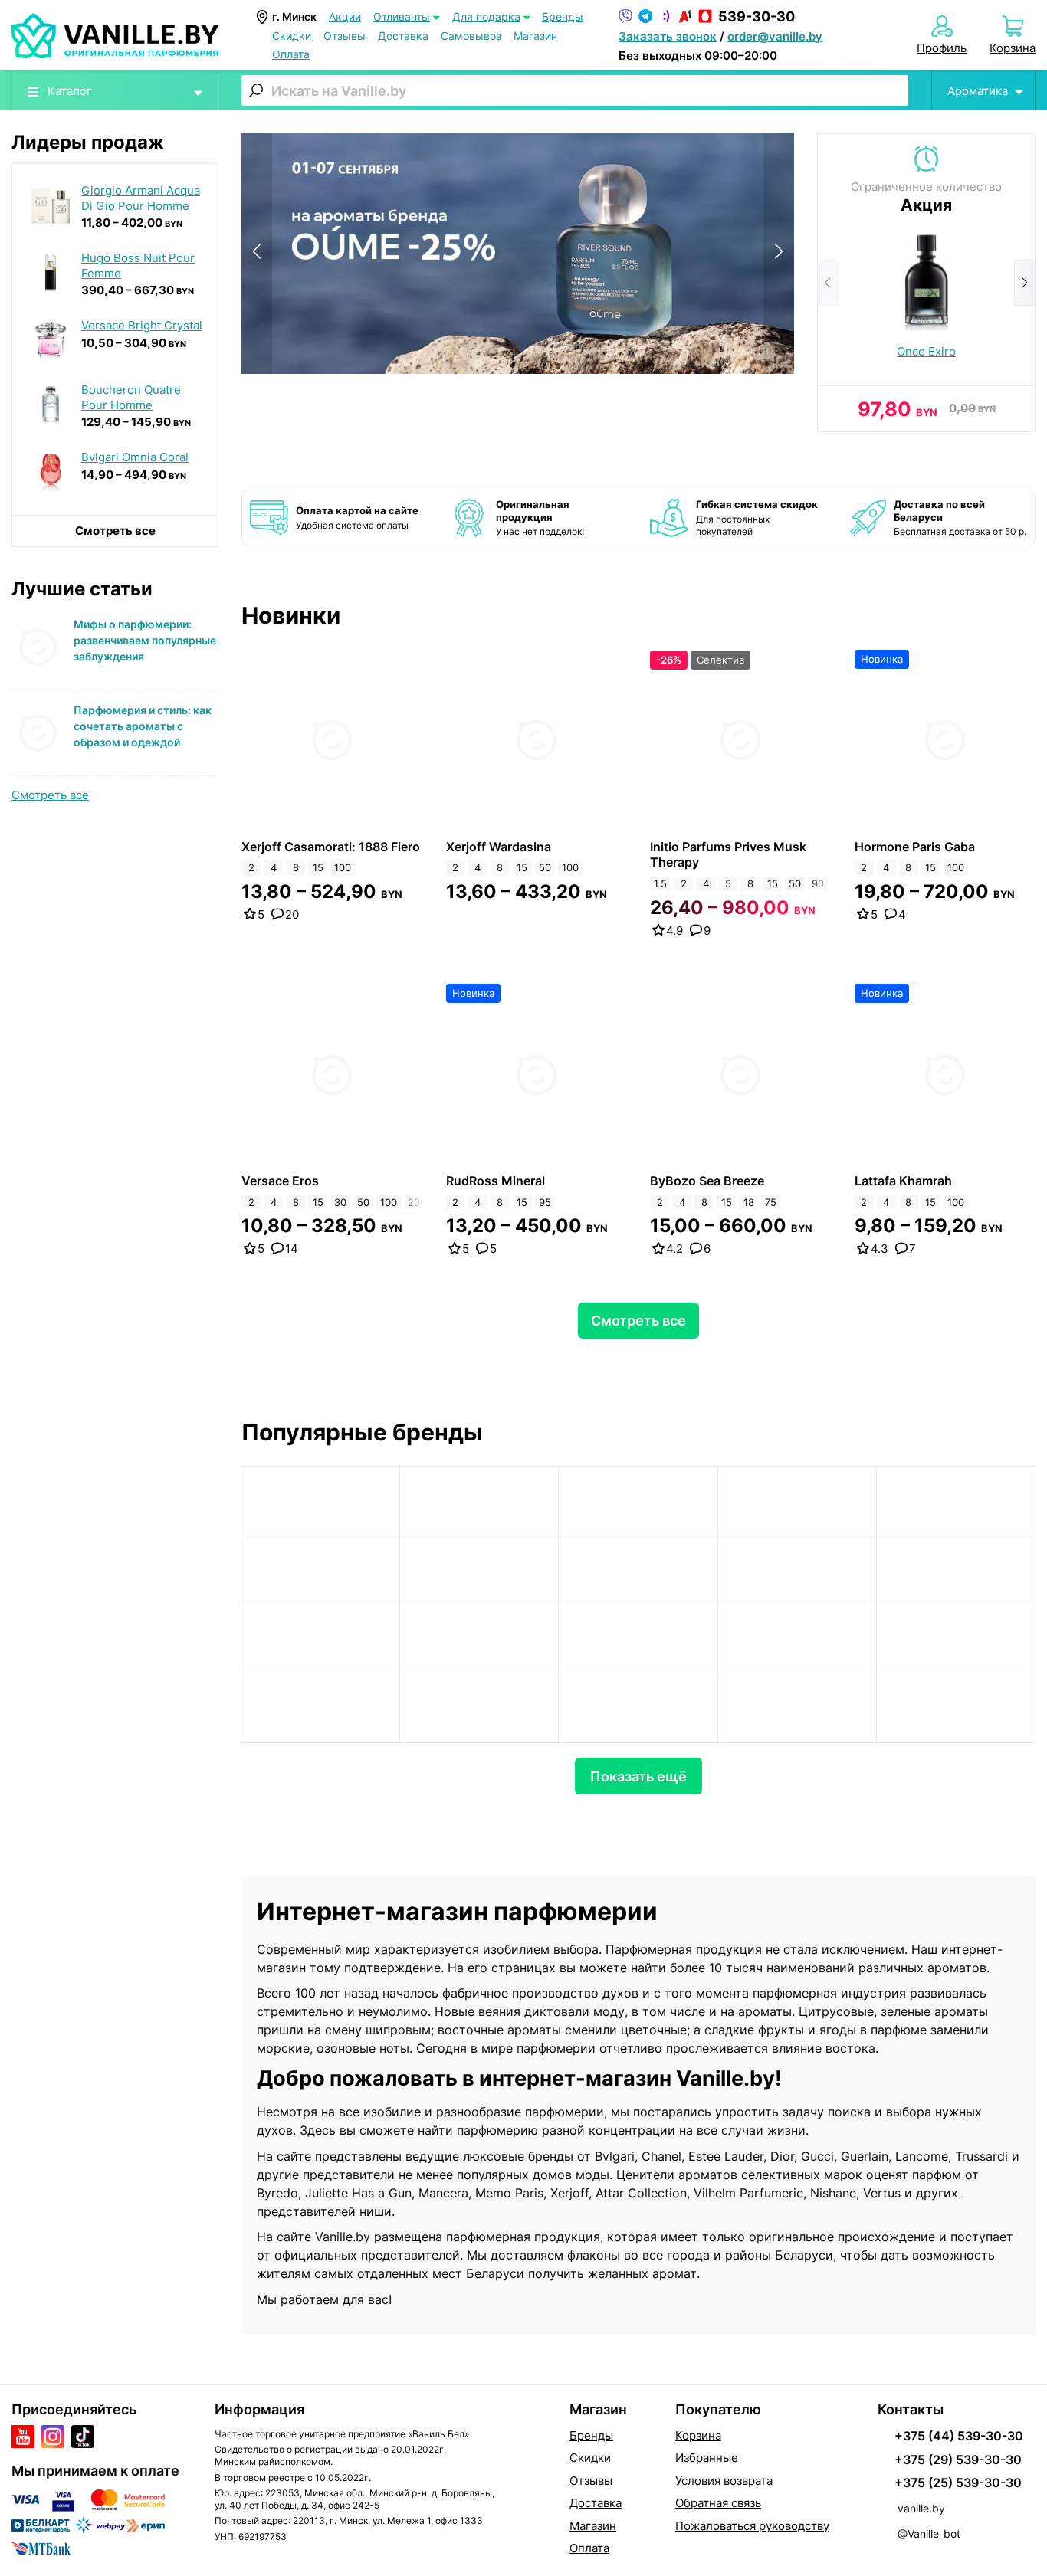The height and width of the screenshot is (2576, 1047).
Task: Open Скидки in top menu
Action: coord(291,36)
